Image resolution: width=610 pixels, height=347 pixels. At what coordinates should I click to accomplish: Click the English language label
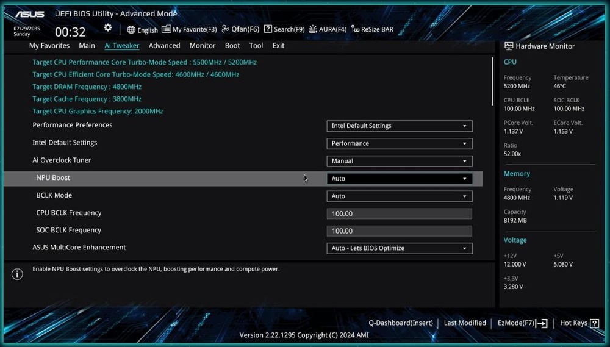(x=148, y=30)
